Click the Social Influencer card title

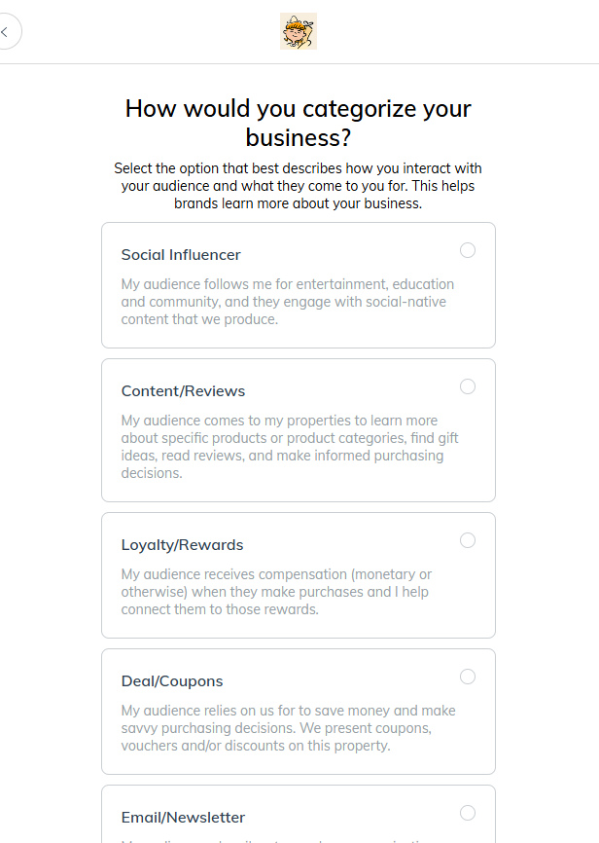click(x=181, y=255)
